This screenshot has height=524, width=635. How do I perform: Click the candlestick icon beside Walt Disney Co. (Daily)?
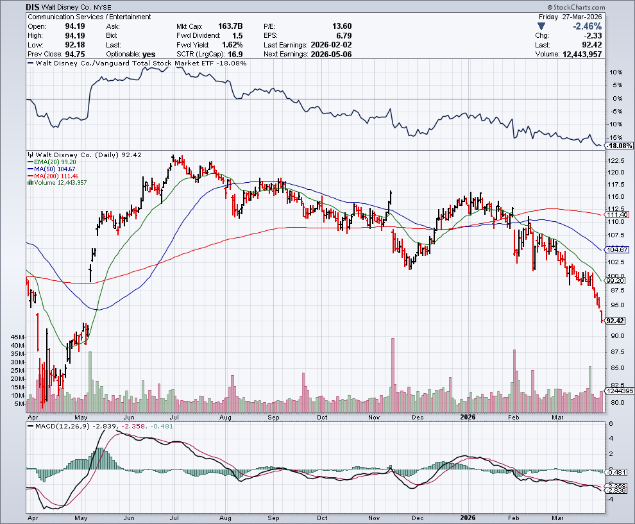tap(29, 155)
